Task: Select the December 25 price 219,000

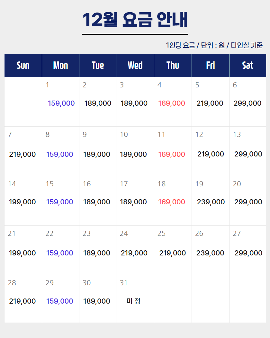Action: click(x=173, y=253)
